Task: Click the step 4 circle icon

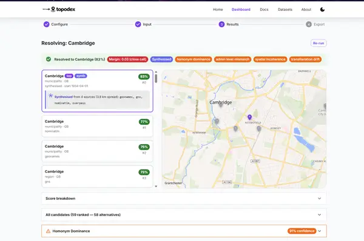Action: click(x=309, y=24)
